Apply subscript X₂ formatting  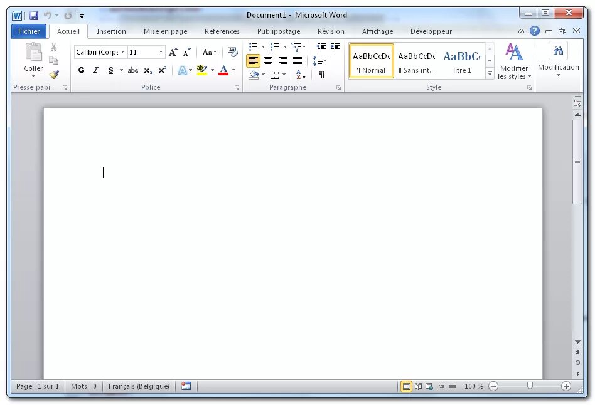(148, 71)
